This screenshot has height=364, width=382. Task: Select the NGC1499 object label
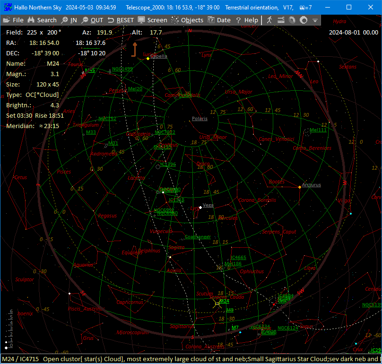122,69
